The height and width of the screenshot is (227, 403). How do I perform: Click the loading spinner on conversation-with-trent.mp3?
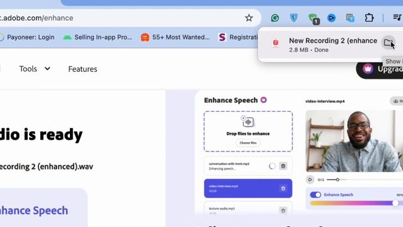point(272,166)
